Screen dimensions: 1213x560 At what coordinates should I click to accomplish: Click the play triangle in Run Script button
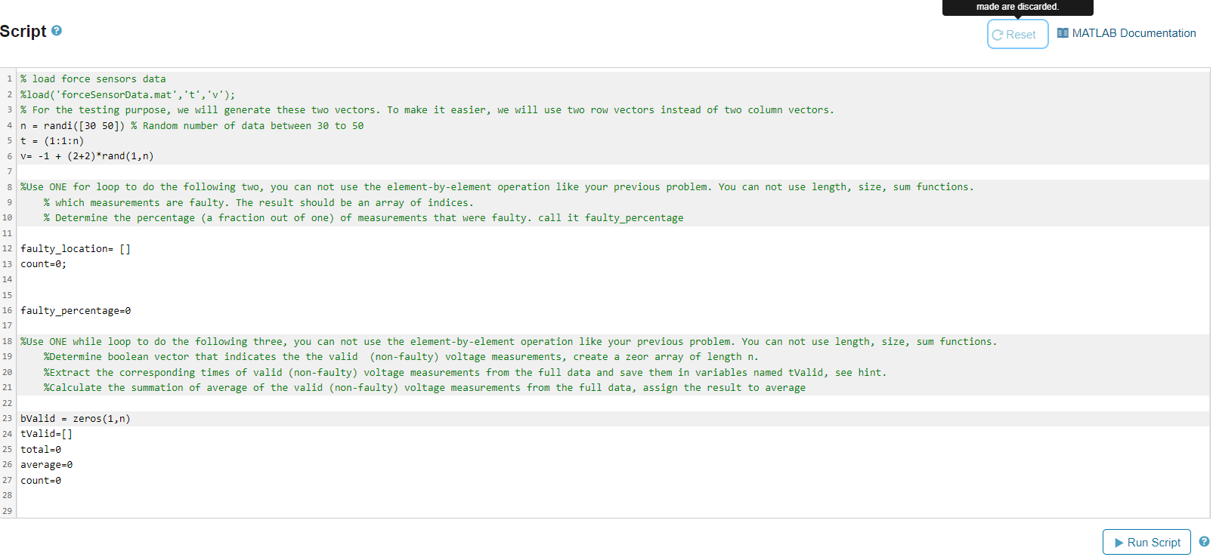1120,542
